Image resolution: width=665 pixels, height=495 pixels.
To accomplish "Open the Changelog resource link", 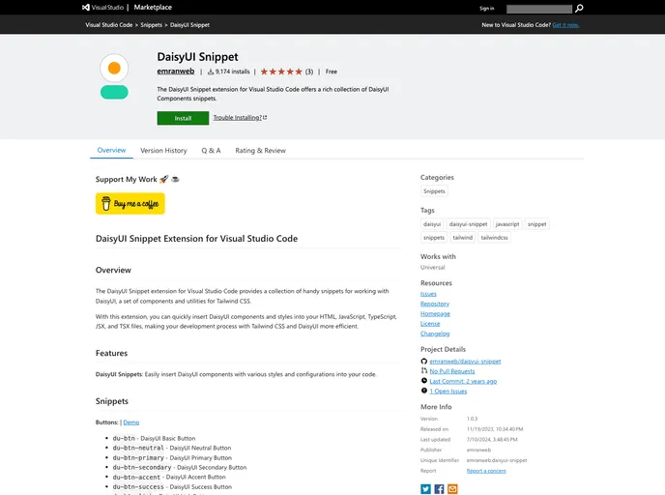I will pyautogui.click(x=435, y=334).
